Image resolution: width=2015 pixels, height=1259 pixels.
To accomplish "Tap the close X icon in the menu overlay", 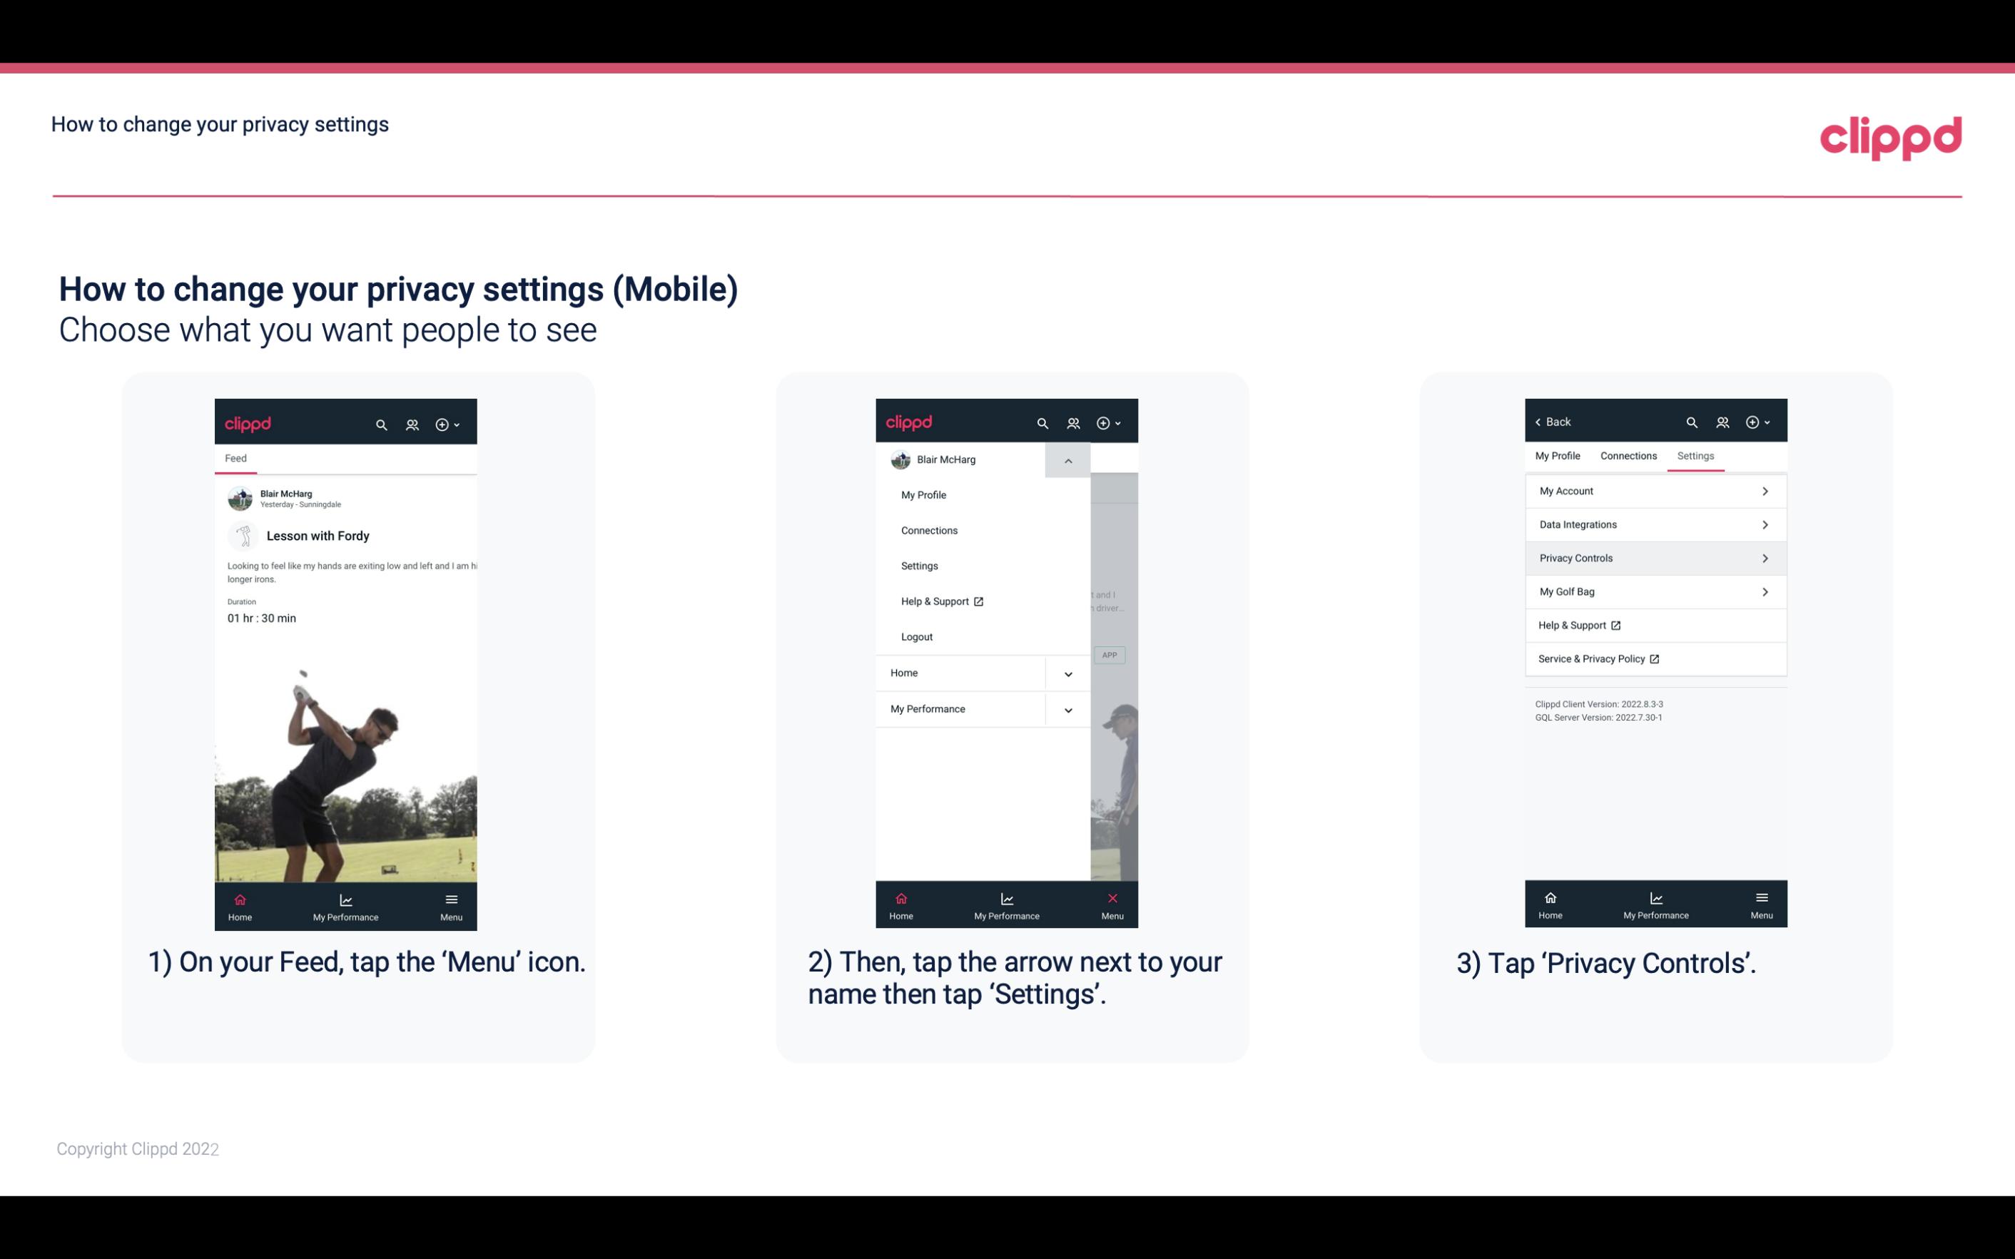I will [1111, 897].
